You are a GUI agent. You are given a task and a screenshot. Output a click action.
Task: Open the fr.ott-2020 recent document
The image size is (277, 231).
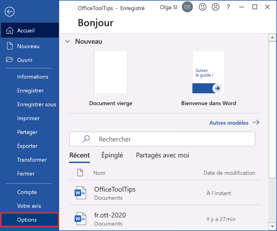pyautogui.click(x=164, y=219)
